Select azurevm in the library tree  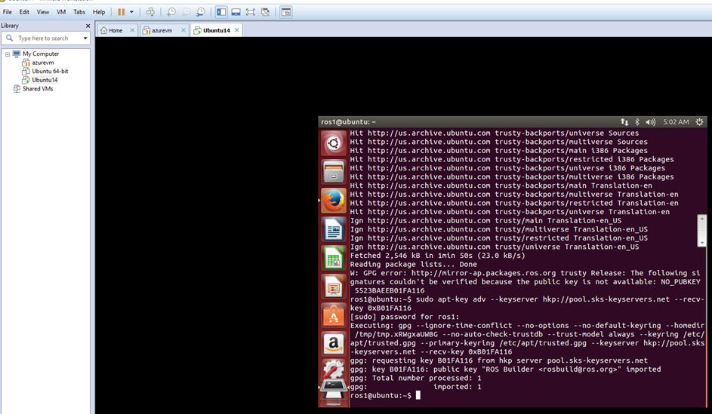[43, 63]
